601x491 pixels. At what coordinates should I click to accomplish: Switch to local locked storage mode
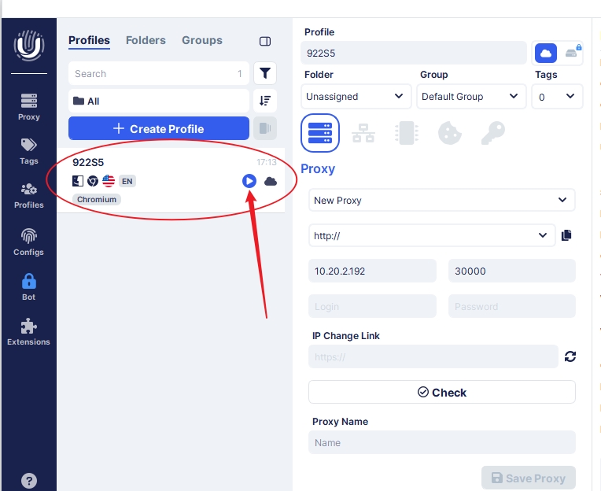pos(571,53)
